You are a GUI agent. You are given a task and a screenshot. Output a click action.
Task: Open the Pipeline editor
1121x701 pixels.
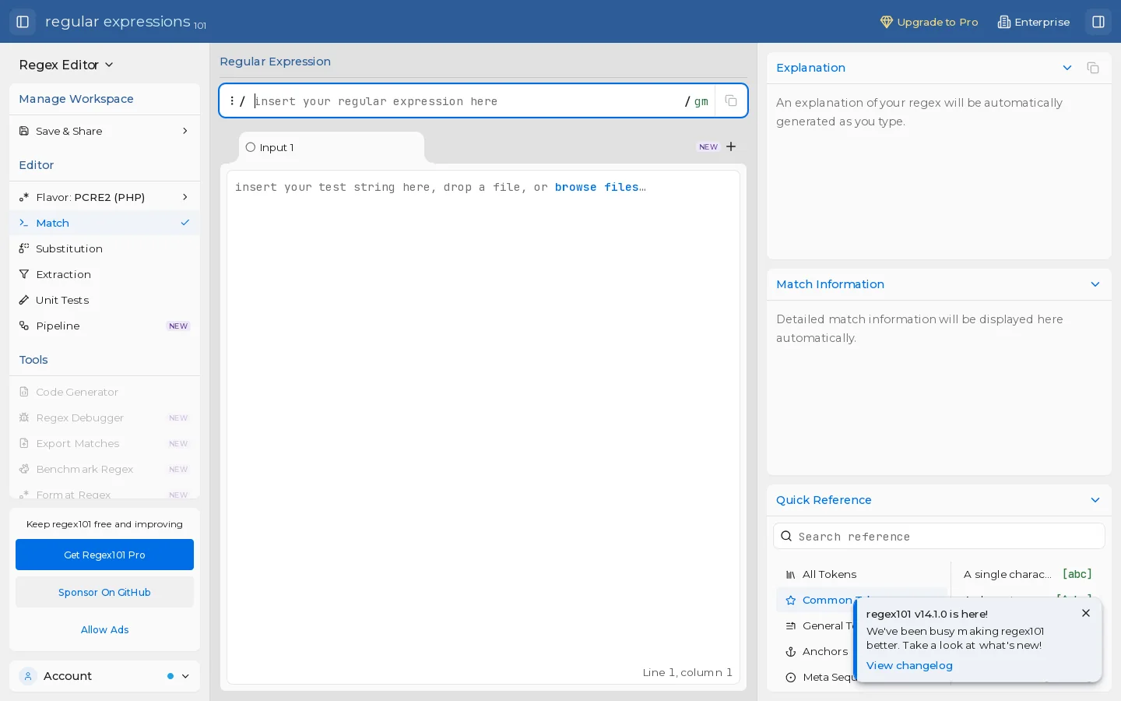(x=104, y=326)
